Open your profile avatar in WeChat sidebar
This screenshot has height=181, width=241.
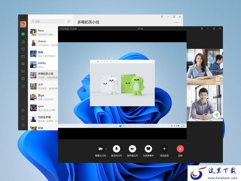23,24
